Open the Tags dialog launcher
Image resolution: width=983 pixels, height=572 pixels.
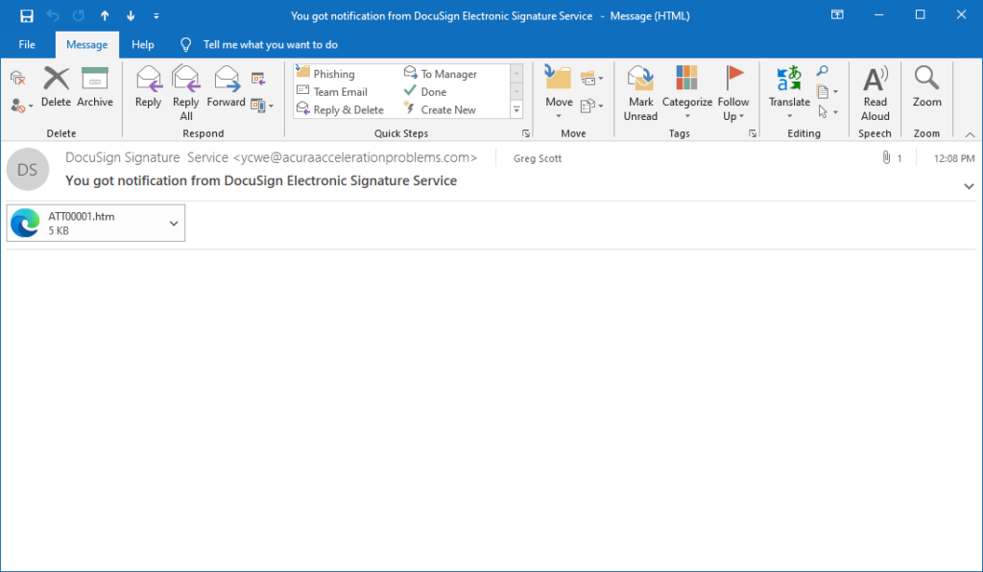pyautogui.click(x=753, y=133)
